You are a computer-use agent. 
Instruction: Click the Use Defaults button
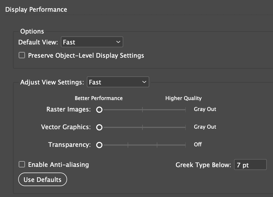tap(42, 180)
